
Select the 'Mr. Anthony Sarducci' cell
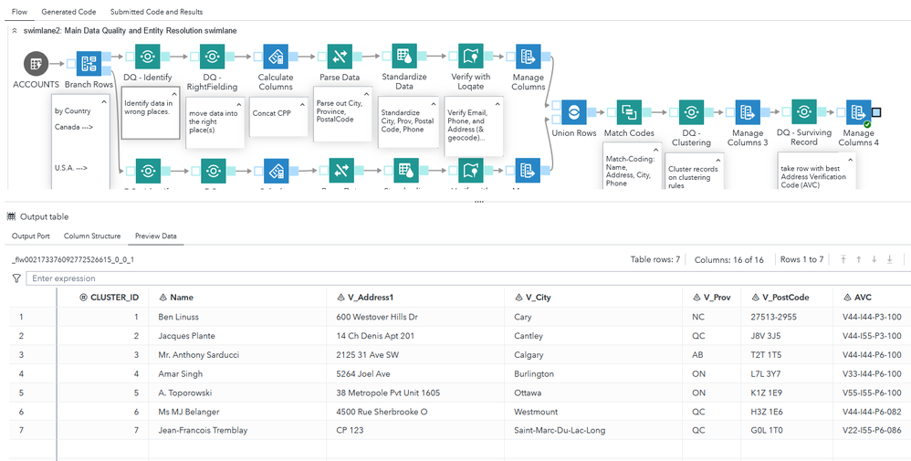pyautogui.click(x=237, y=354)
